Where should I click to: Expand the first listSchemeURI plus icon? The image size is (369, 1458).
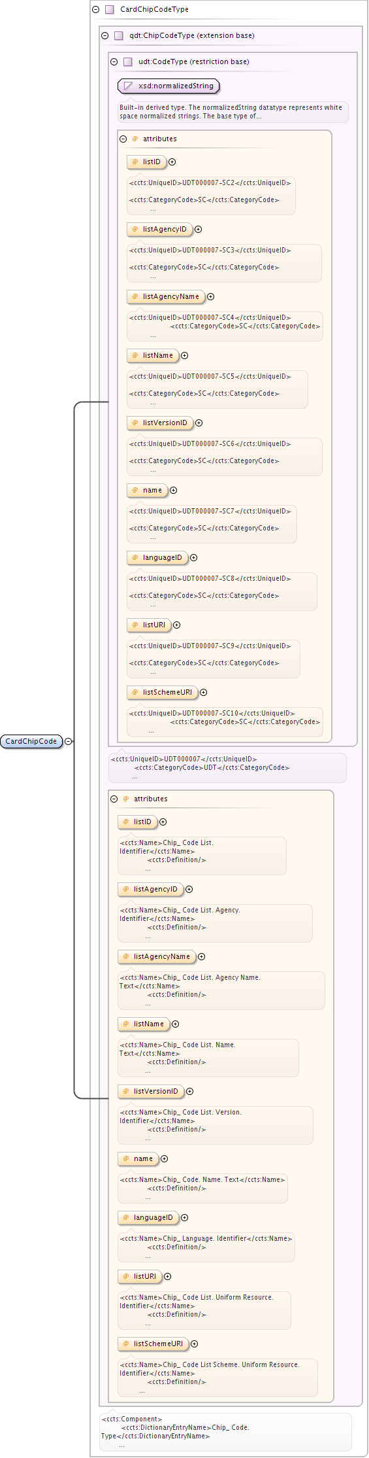tap(204, 693)
